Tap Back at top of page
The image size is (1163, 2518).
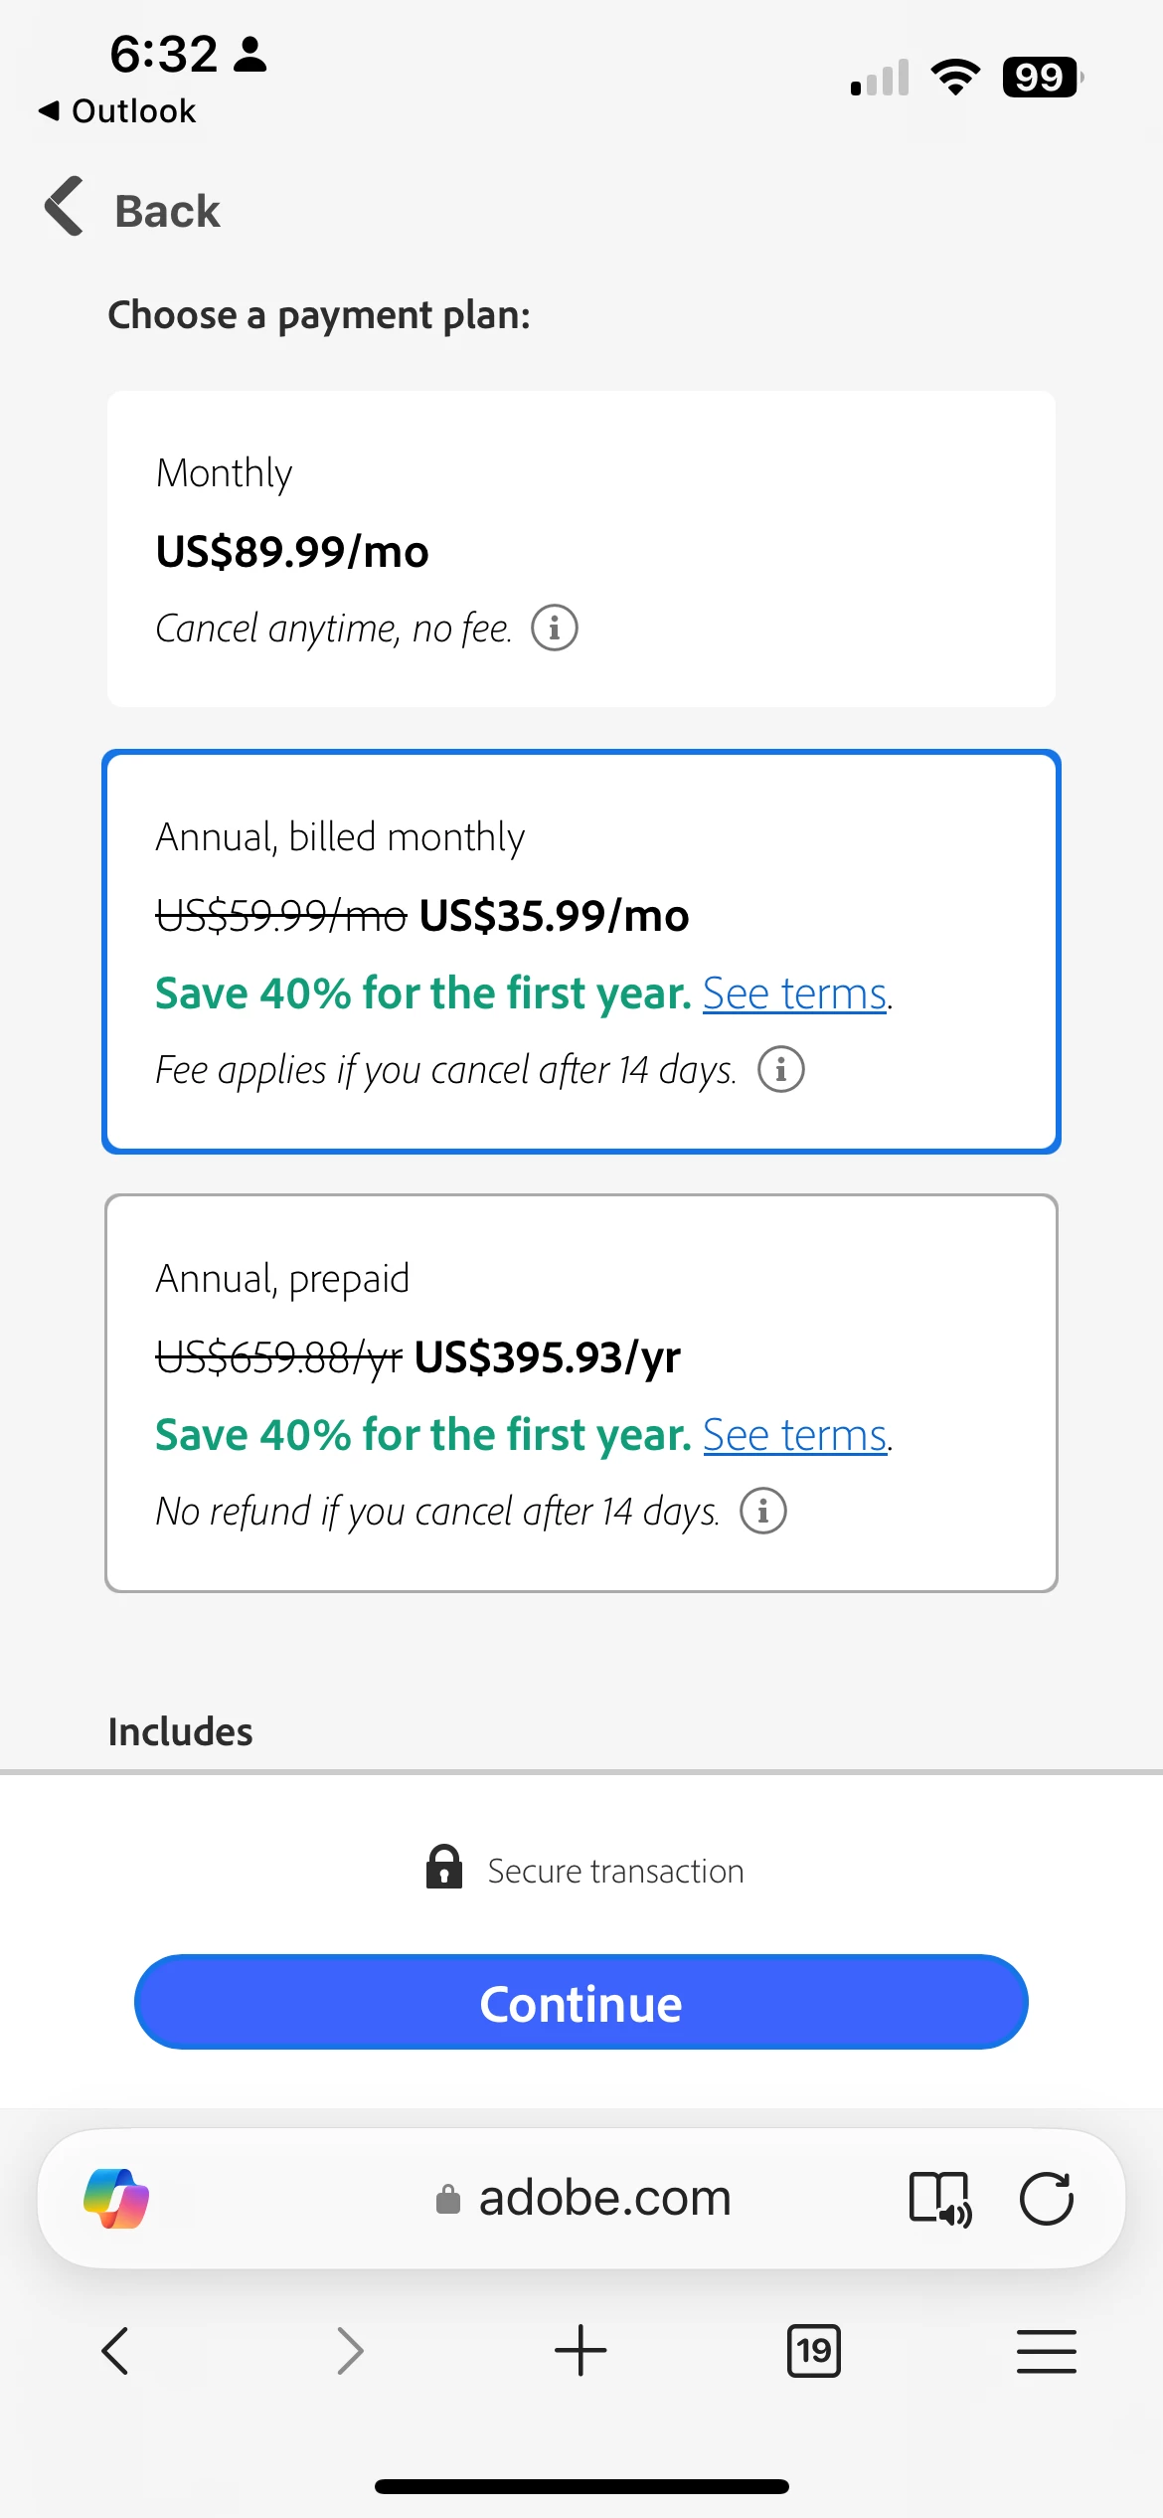tap(133, 210)
